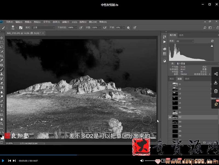Screen dimensions: 219x165
Task: Expand the smoothing value dropdown
Action: tap(124, 28)
